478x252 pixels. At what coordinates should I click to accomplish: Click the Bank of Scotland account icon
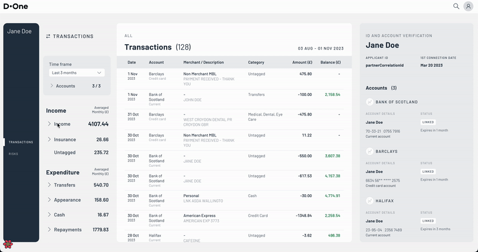(x=369, y=102)
